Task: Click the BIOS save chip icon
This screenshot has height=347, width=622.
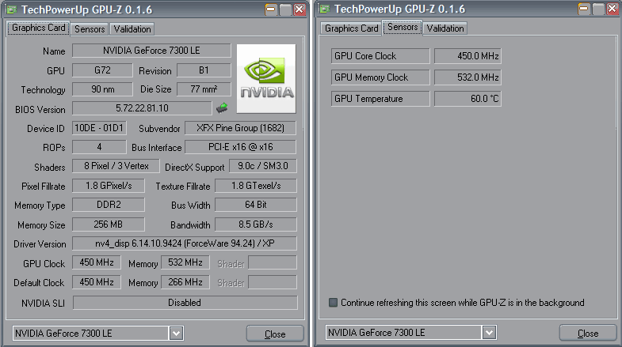Action: pos(222,107)
